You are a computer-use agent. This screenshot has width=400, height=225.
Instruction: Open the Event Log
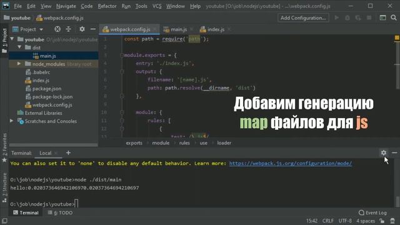pos(372,212)
